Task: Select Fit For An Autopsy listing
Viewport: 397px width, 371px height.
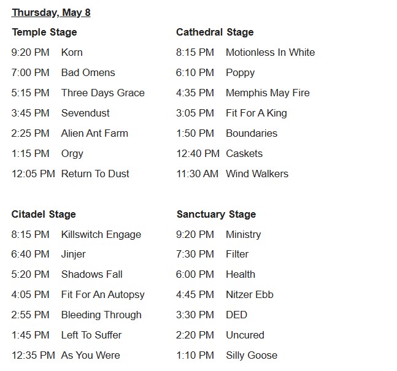Action: (x=103, y=294)
